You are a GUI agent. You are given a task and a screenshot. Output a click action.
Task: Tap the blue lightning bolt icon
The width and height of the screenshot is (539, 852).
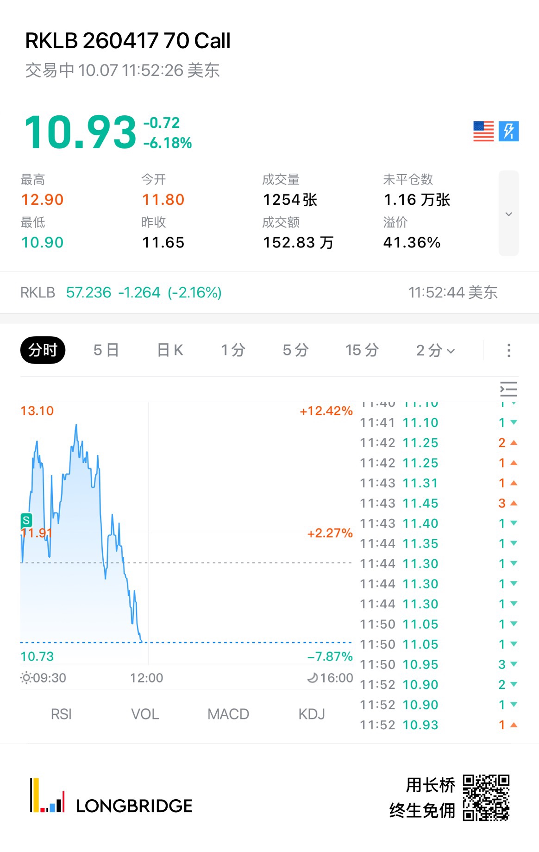(508, 131)
